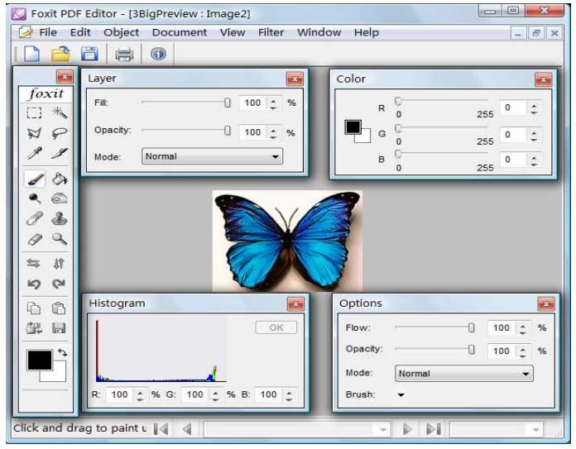Select the magnifier zoom tool

59,239
